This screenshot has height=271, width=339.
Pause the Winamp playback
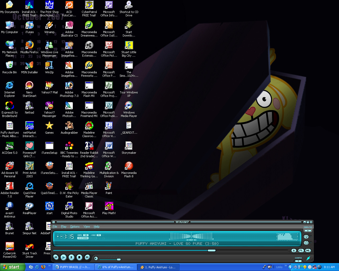(71, 257)
